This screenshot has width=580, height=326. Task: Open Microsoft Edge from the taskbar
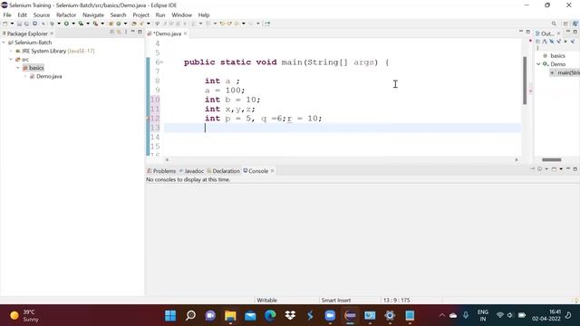pyautogui.click(x=270, y=316)
